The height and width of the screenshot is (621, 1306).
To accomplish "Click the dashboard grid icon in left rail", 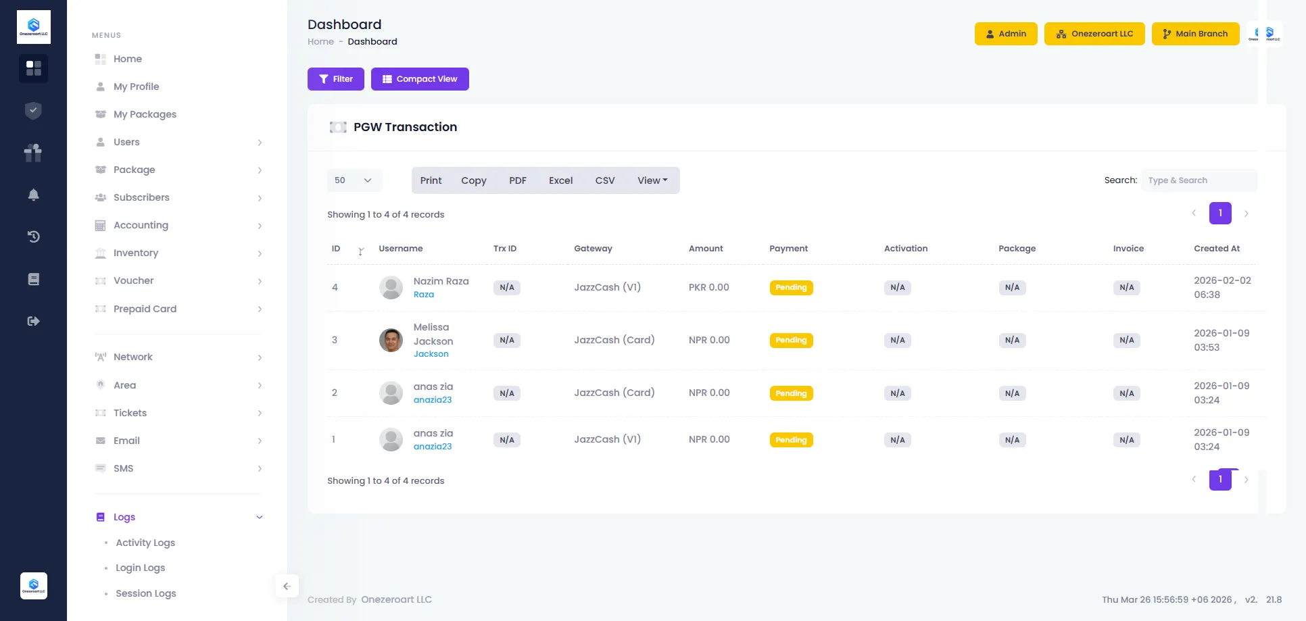I will [33, 68].
